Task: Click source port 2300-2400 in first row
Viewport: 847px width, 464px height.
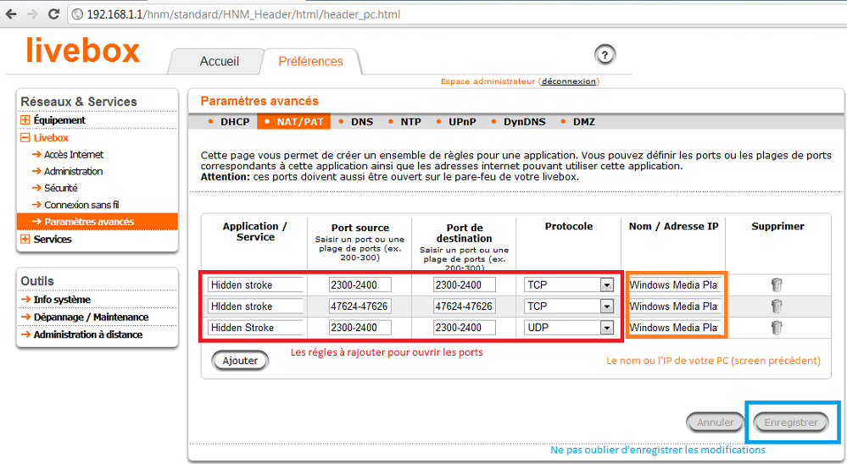Action: click(359, 284)
